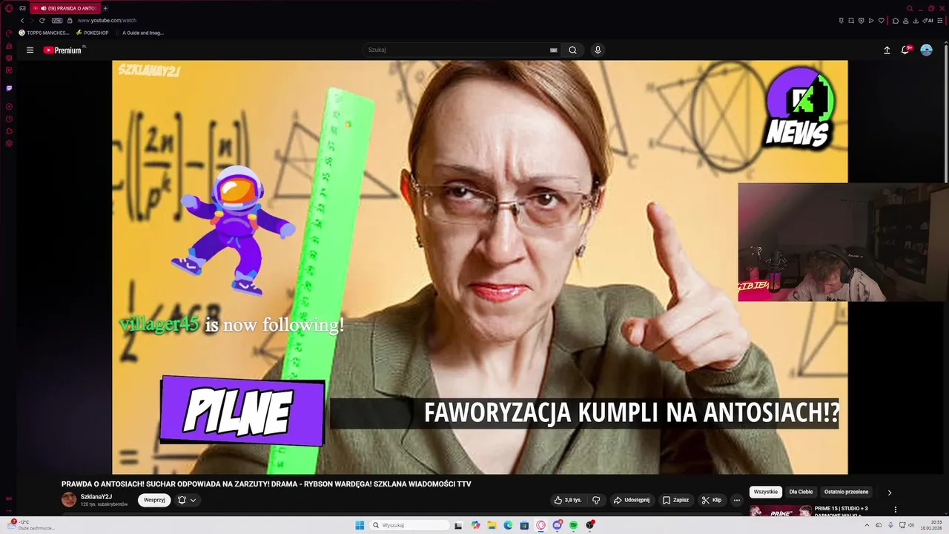Open Windows Start button

(360, 525)
